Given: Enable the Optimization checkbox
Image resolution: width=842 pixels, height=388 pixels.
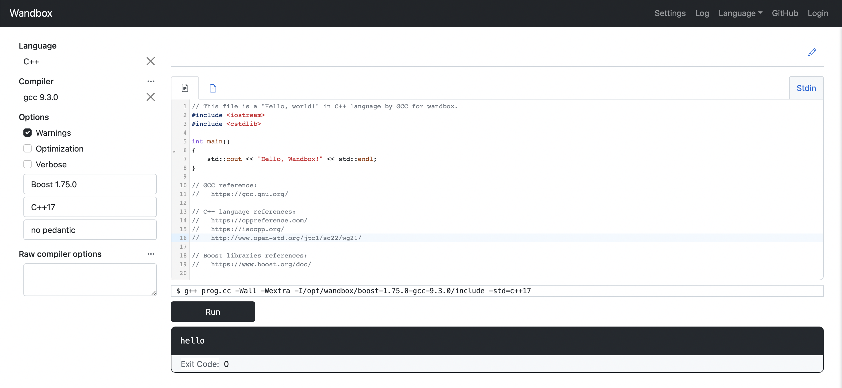Looking at the screenshot, I should (28, 148).
